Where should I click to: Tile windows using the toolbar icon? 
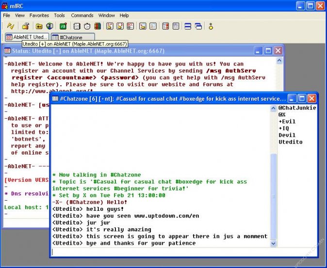pyautogui.click(x=188, y=26)
